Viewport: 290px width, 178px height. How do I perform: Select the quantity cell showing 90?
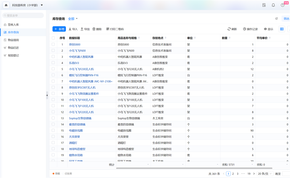click(x=237, y=131)
